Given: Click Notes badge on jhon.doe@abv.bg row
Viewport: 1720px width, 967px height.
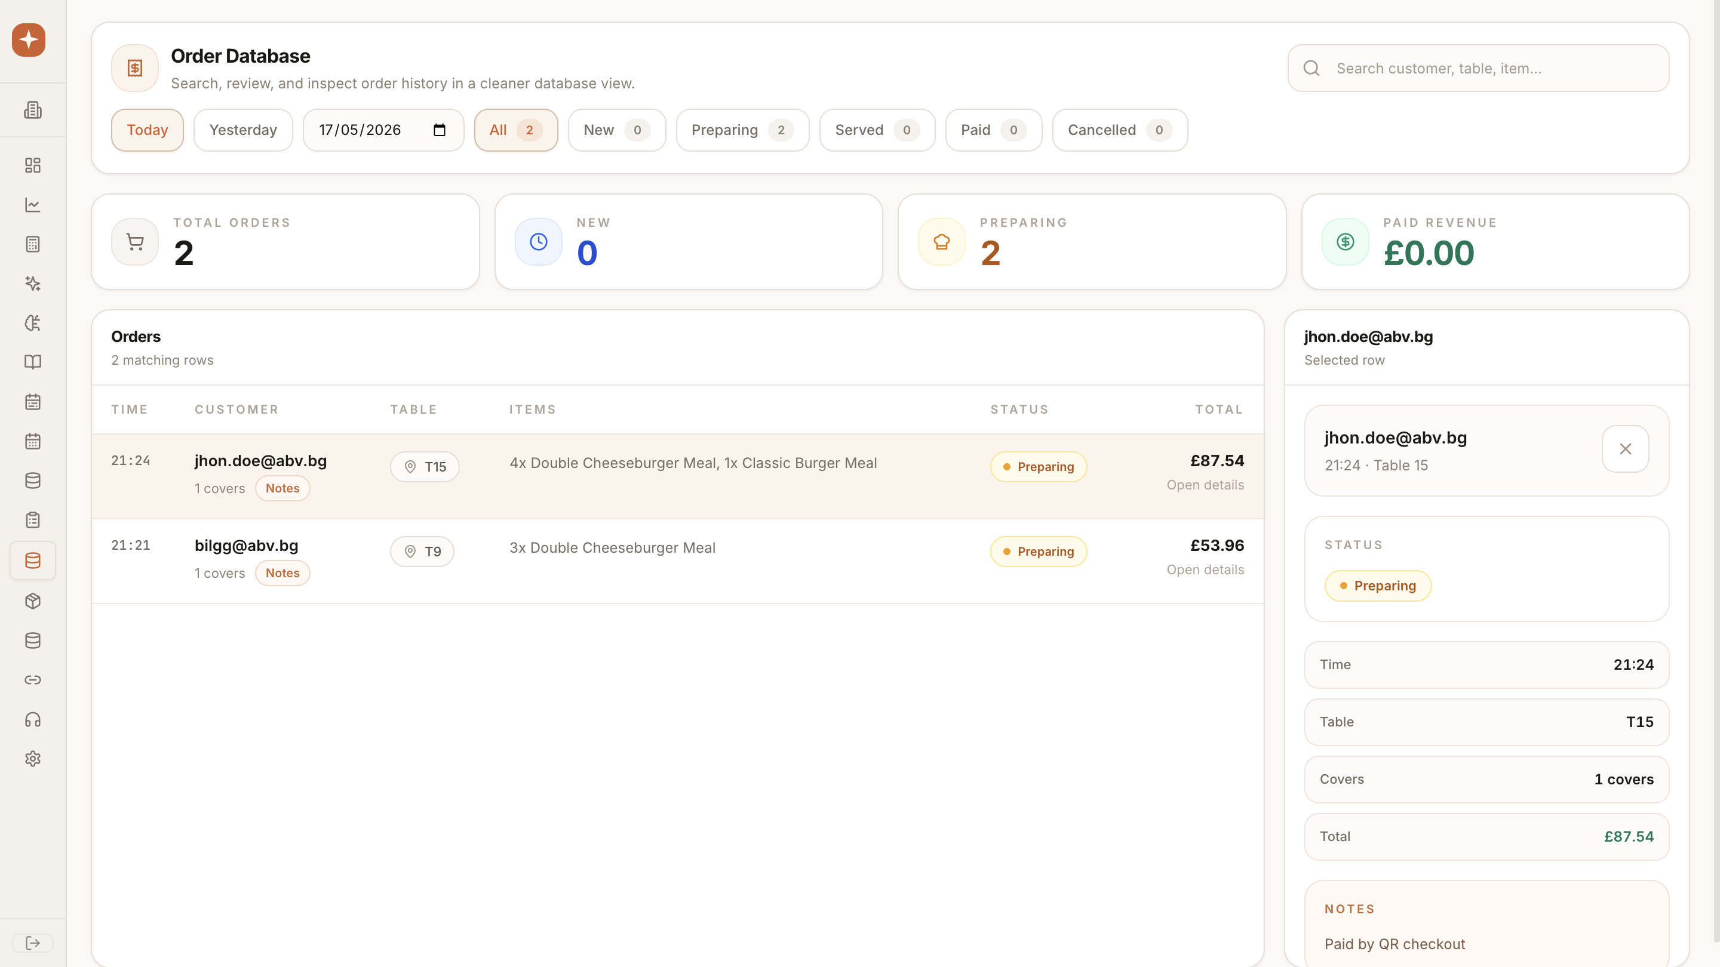Looking at the screenshot, I should pyautogui.click(x=282, y=488).
